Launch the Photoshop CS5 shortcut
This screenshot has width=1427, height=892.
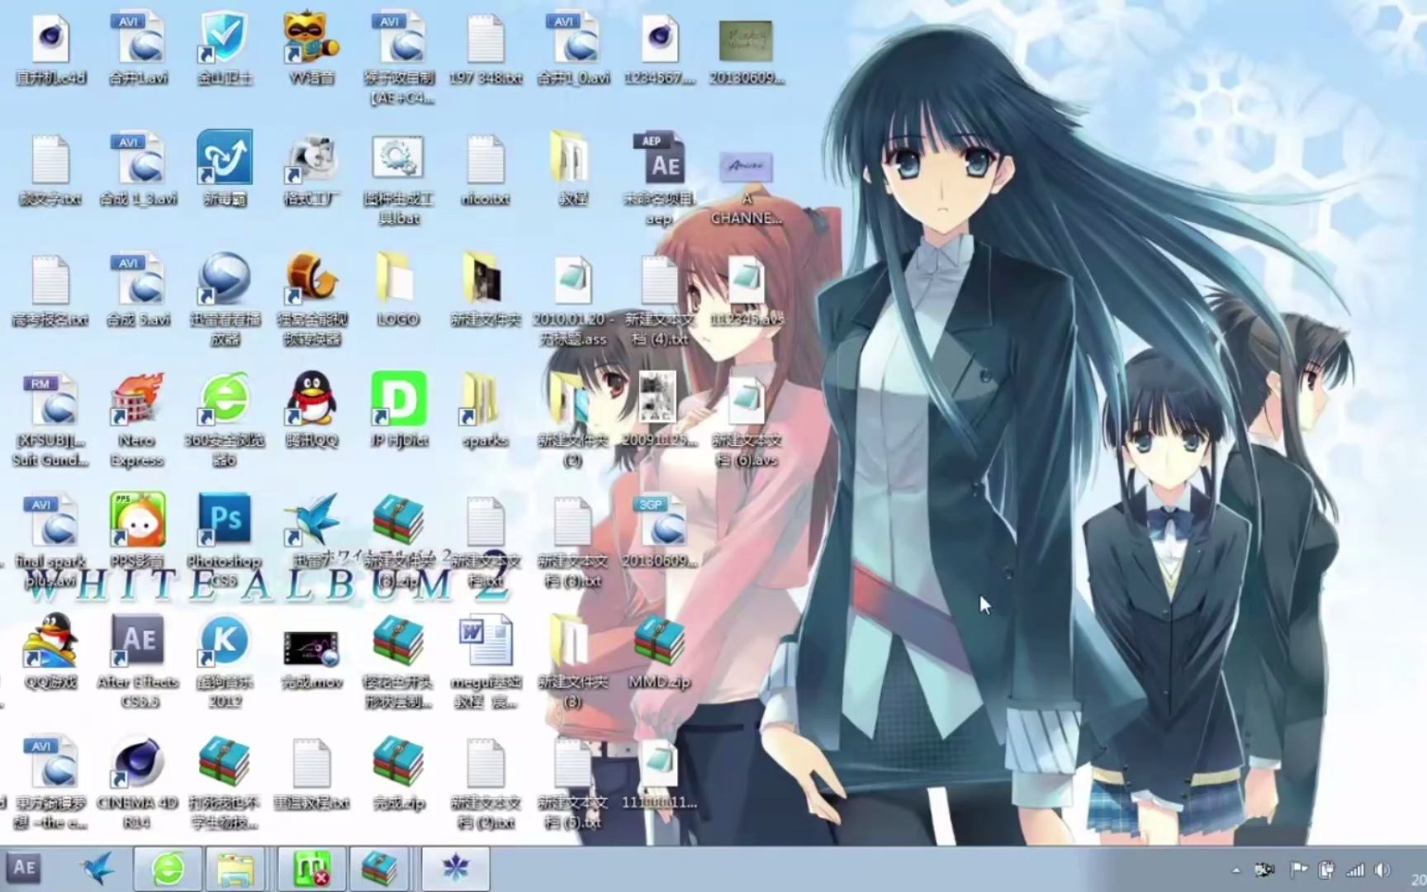(x=225, y=541)
